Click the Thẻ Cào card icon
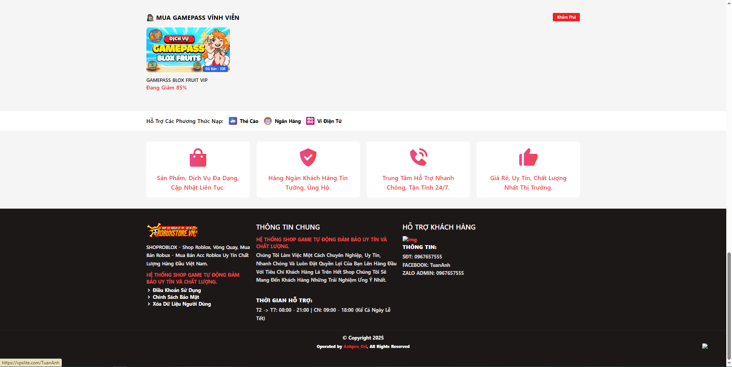Viewport: 732px width, 367px height. (x=233, y=121)
